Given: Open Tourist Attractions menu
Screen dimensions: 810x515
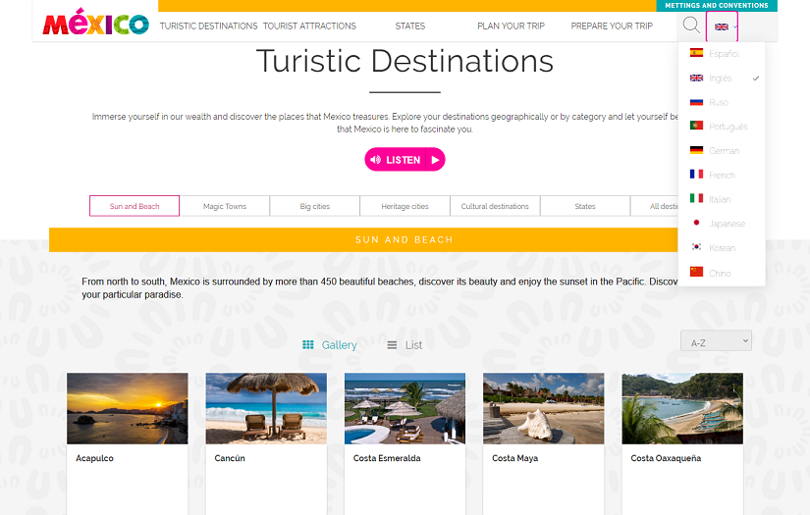Looking at the screenshot, I should point(309,26).
